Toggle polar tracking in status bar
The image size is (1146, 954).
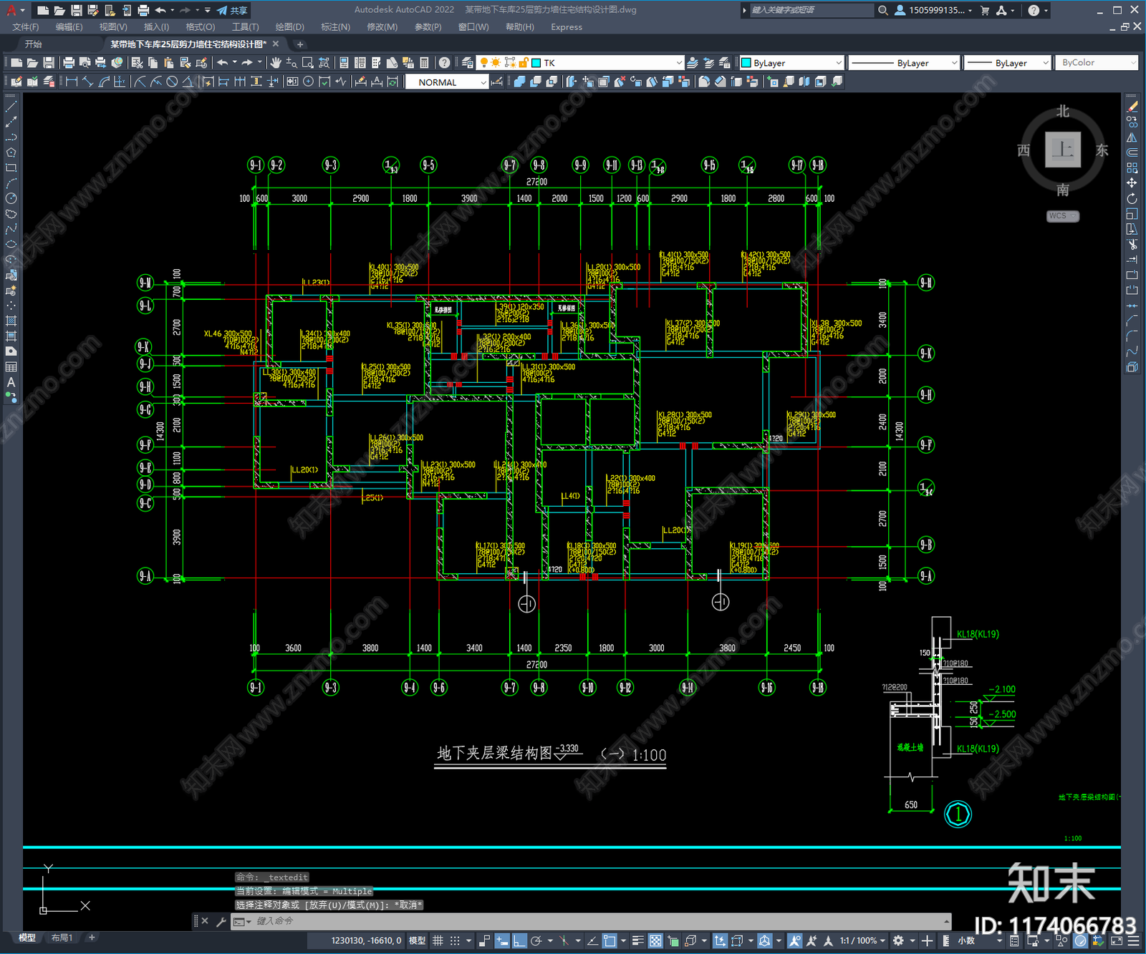(x=536, y=940)
